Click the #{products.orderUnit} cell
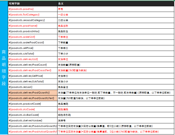 tap(33, 37)
